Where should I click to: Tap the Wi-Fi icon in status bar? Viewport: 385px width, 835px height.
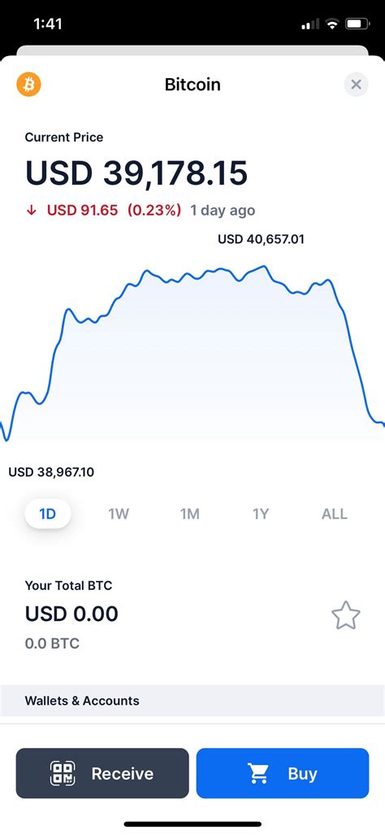coord(332,24)
